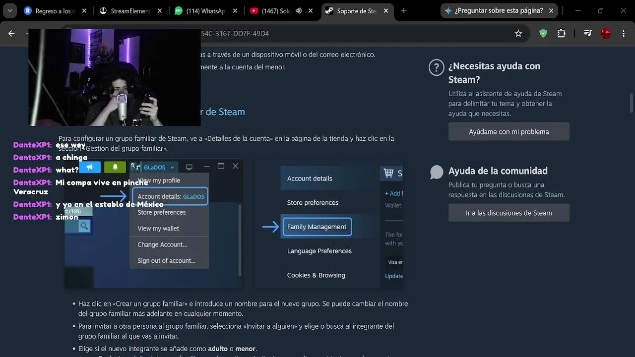Click the '¿Necesitas ayuda con Steam?' heading
Screen dimensions: 635x357
coord(494,73)
